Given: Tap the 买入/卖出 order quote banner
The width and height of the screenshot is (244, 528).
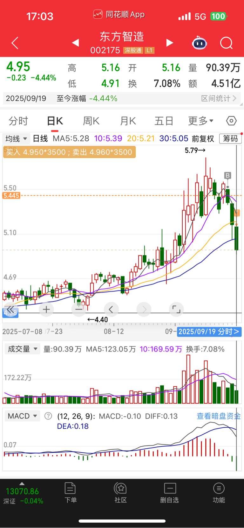Looking at the screenshot, I should [x=69, y=152].
